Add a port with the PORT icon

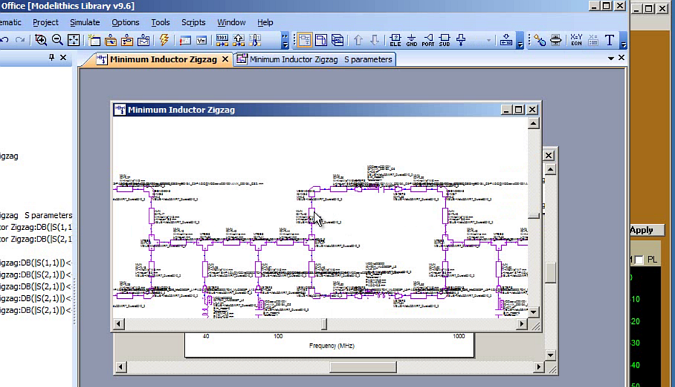click(x=428, y=40)
